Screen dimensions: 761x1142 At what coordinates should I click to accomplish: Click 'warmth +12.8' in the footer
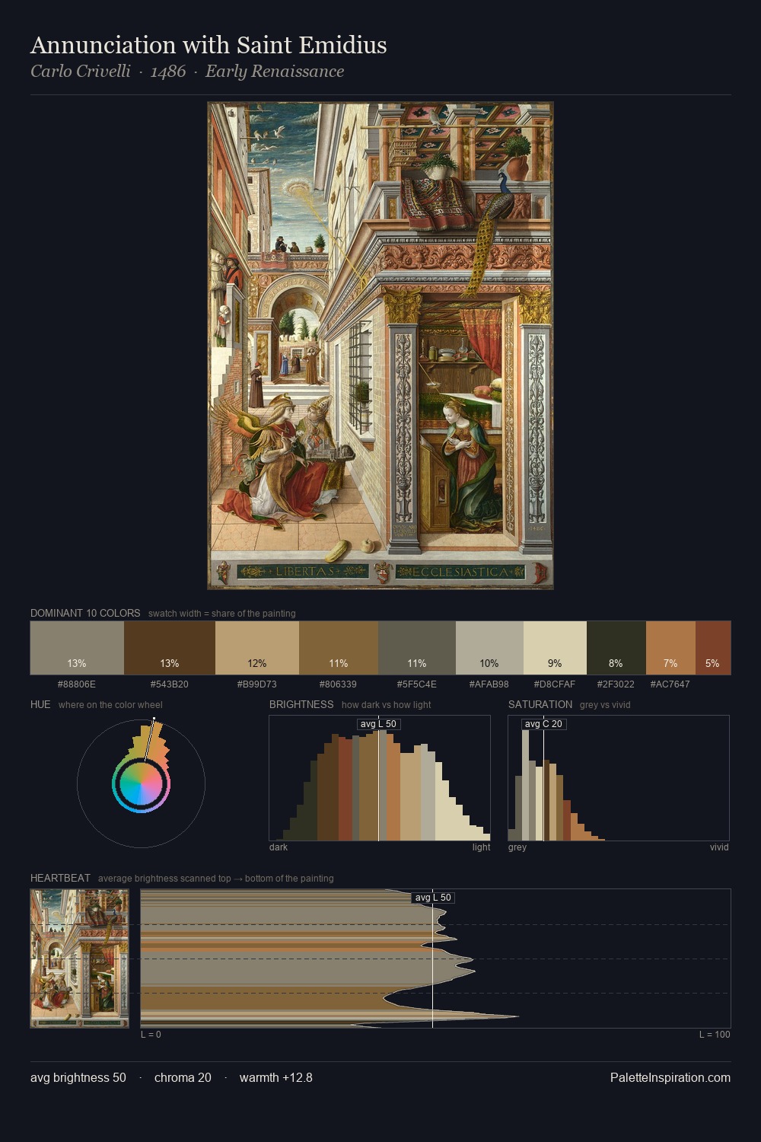tap(276, 1077)
